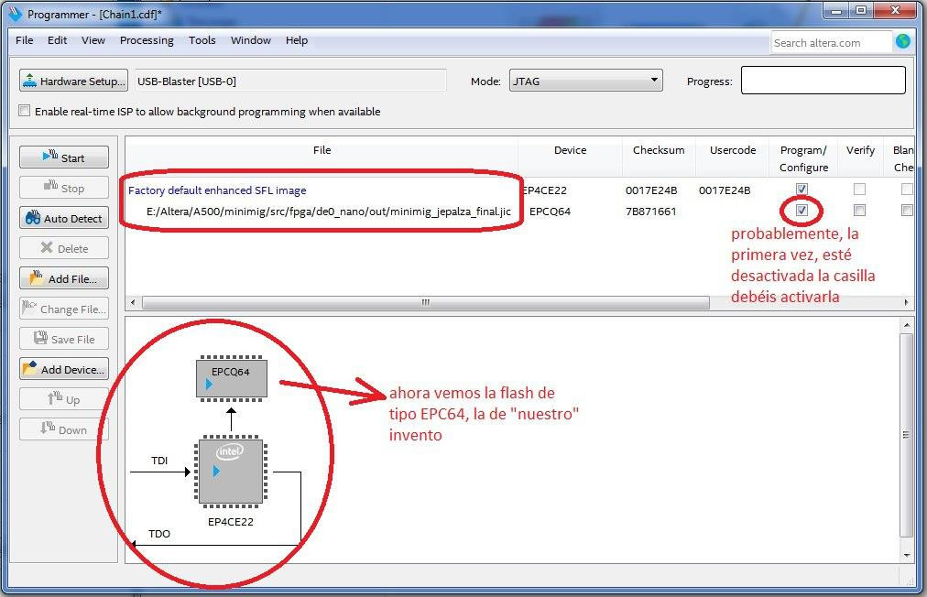Open the Tools menu
Screen dimensions: 927x597
202,40
